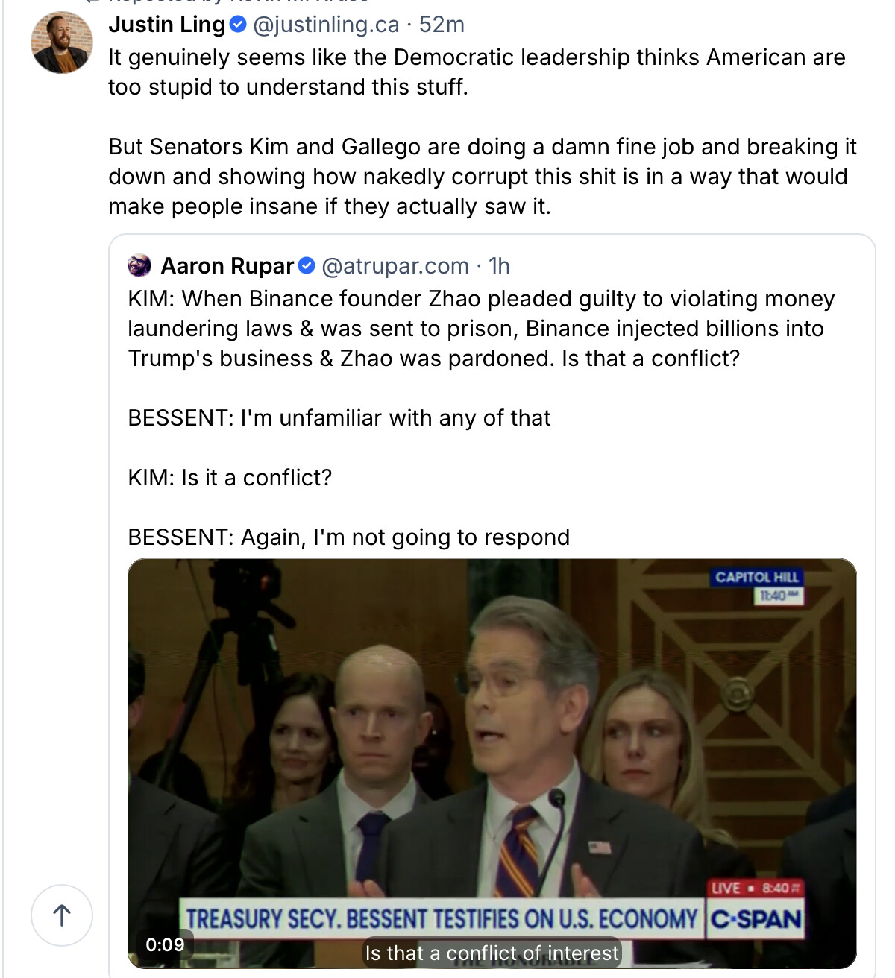Click the scroll-to-top arrow button
Viewport: 895px width, 978px height.
click(x=62, y=915)
